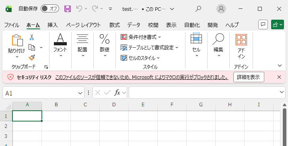Open the セル group menu
The height and width of the screenshot is (146, 288).
pyautogui.click(x=196, y=45)
